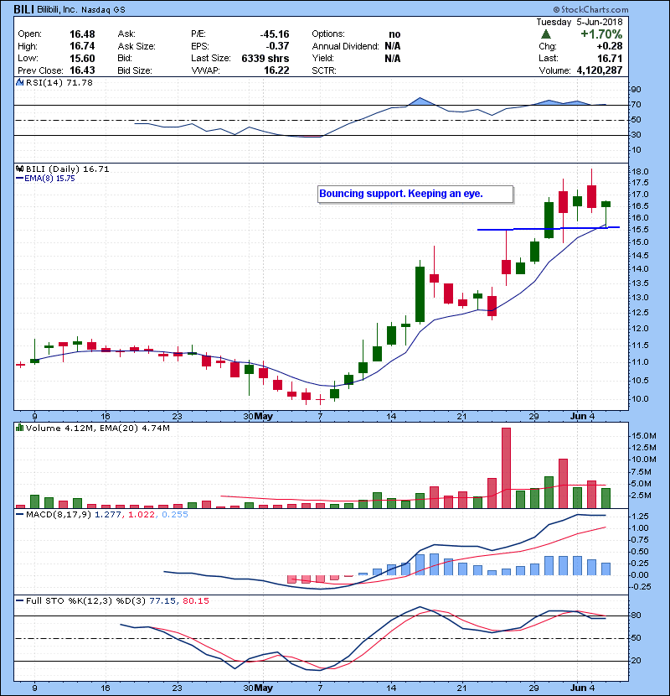The image size is (670, 696).
Task: Click the High value 16.74
Action: pyautogui.click(x=82, y=46)
